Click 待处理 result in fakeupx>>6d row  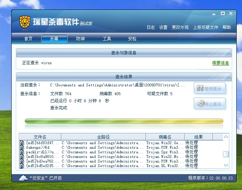pyautogui.click(x=191, y=147)
